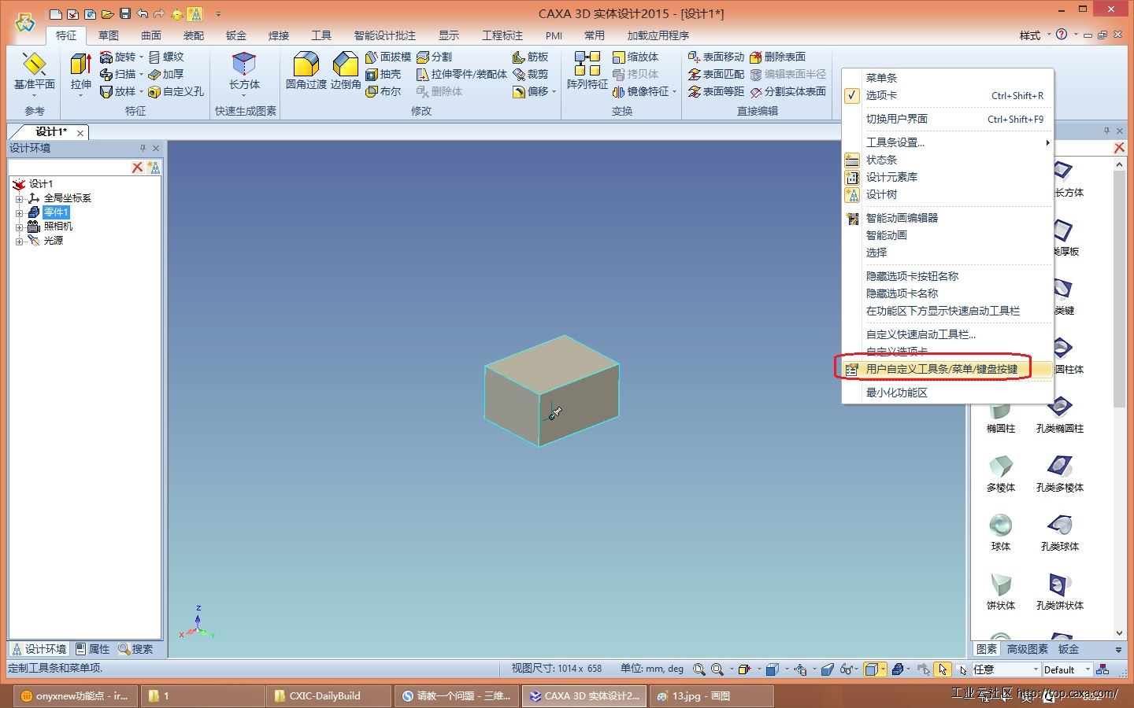
Task: Open the 镜像特征 dropdown arrow
Action: (675, 92)
